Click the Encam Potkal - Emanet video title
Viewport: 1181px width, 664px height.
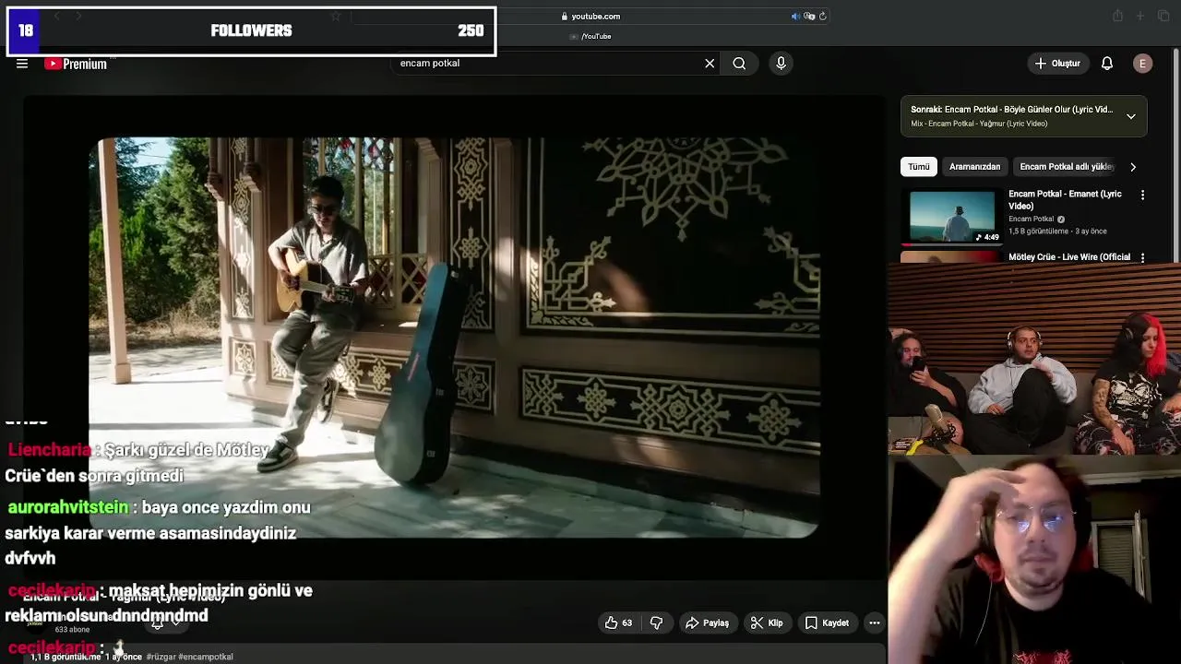point(1065,200)
